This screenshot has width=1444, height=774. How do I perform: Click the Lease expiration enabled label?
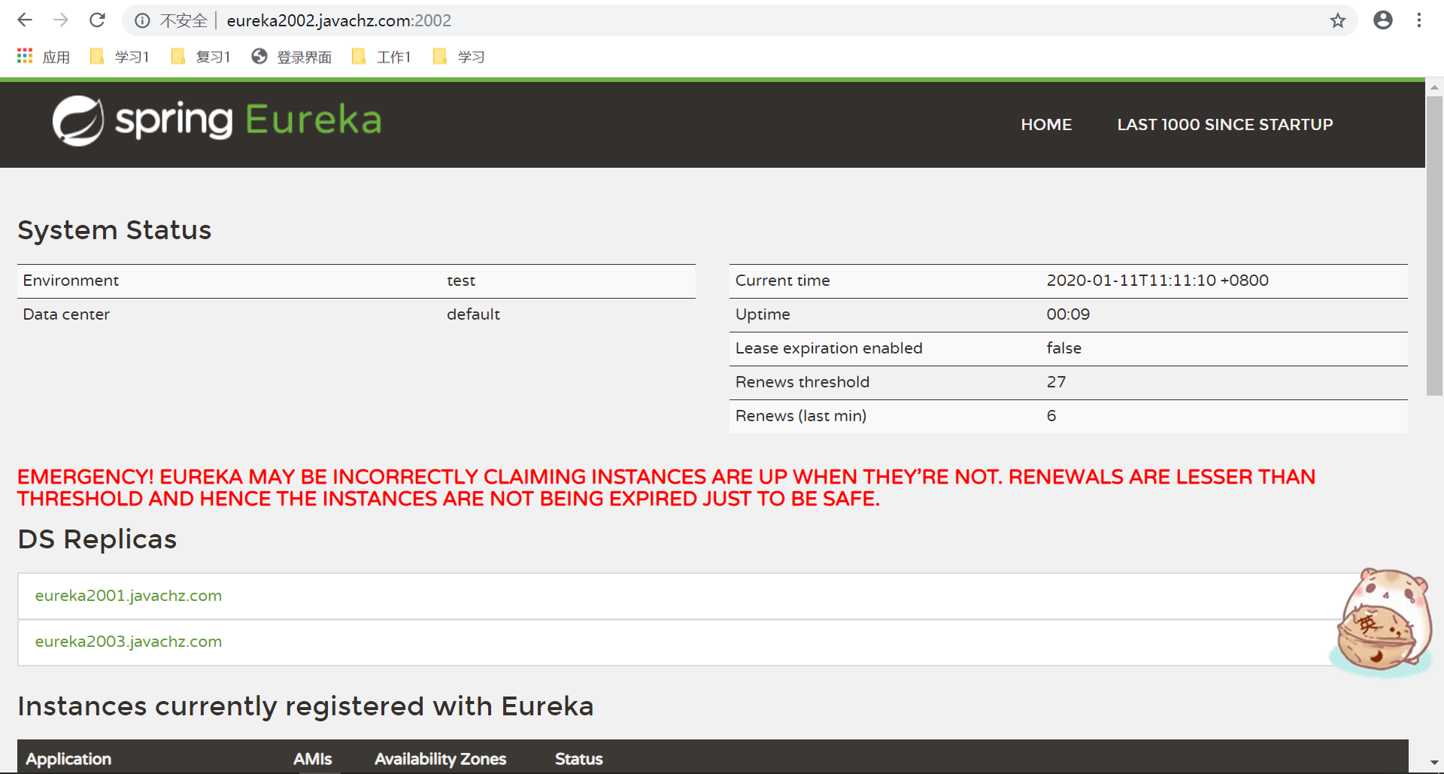829,348
